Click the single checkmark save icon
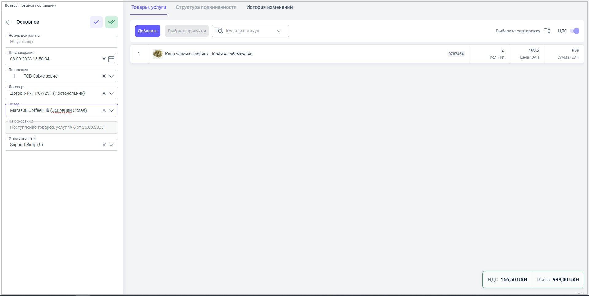This screenshot has height=296, width=589. [96, 22]
